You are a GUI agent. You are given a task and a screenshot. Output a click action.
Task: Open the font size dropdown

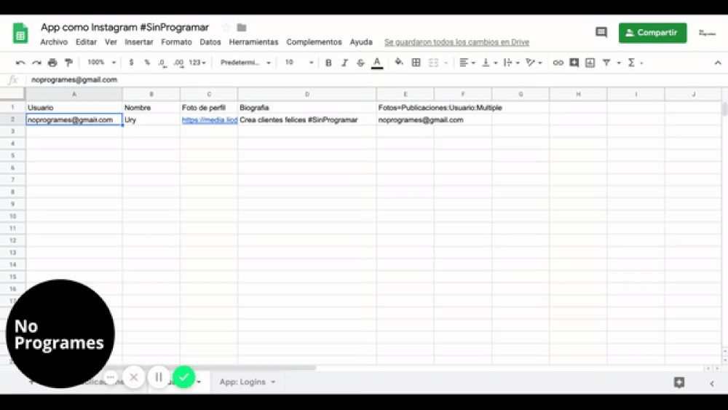click(299, 62)
